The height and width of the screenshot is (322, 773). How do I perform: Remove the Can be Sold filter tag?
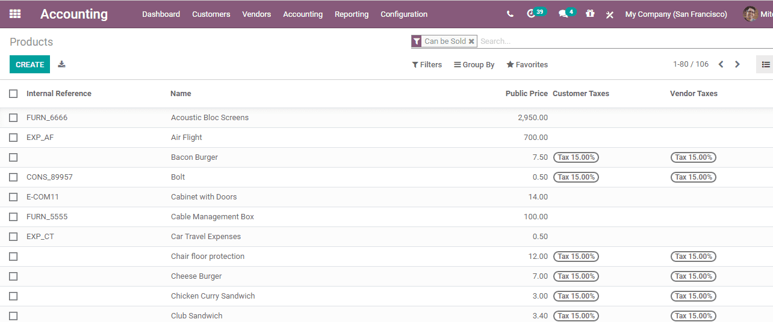471,41
